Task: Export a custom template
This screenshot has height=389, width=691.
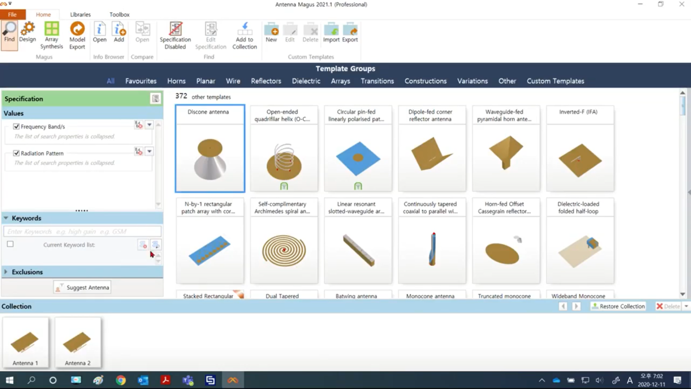Action: click(350, 32)
